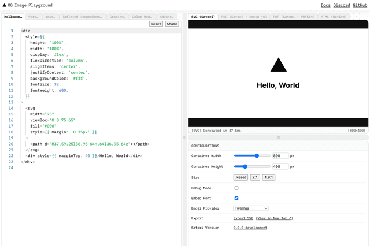The width and height of the screenshot is (370, 246).
Task: Click the triangle logo beside OG Image Playground
Action: [x=5, y=5]
